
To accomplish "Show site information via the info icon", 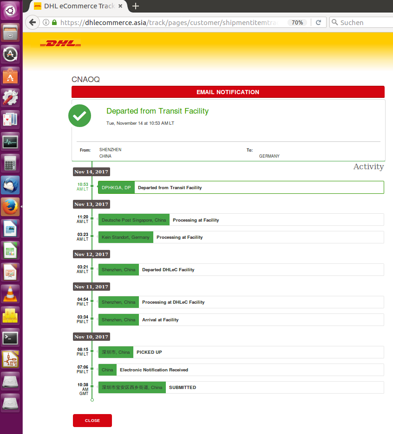I will [x=46, y=22].
